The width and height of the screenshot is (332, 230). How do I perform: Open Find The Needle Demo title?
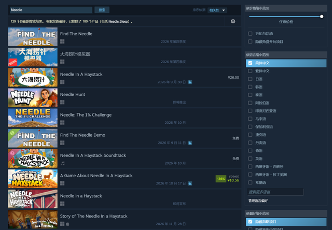[x=82, y=135]
